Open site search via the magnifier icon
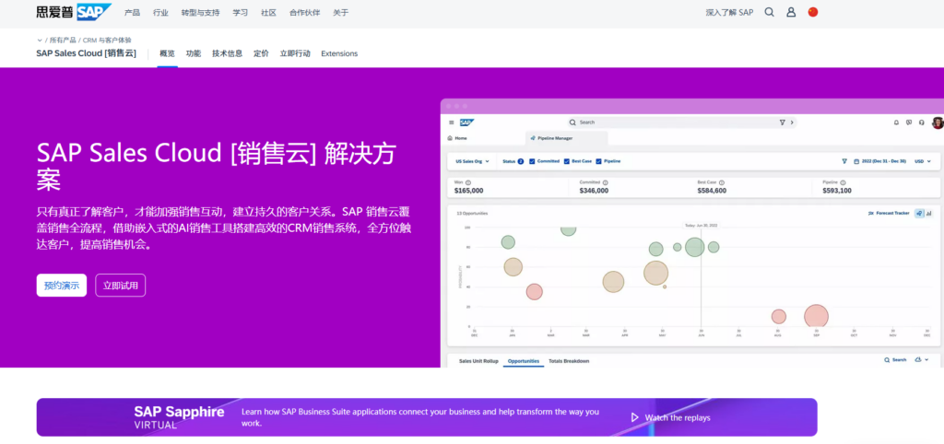 click(x=769, y=12)
